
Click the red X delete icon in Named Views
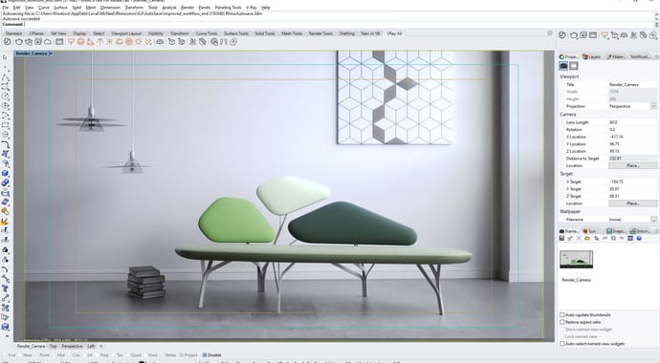[579, 238]
